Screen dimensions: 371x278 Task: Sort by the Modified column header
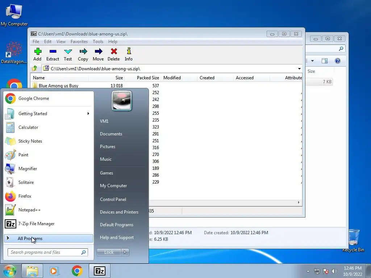[x=179, y=77]
